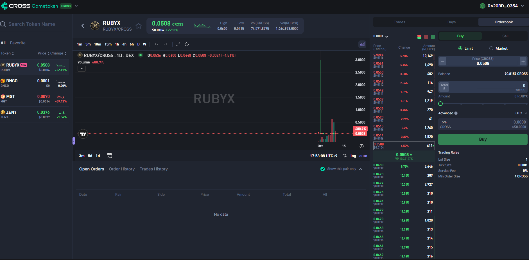Open the Days tab
This screenshot has height=260, width=529.
pos(452,22)
